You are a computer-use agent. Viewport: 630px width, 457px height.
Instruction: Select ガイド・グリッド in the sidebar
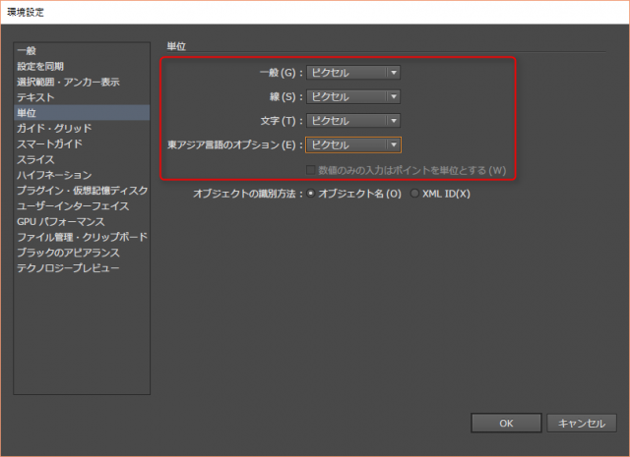[54, 129]
